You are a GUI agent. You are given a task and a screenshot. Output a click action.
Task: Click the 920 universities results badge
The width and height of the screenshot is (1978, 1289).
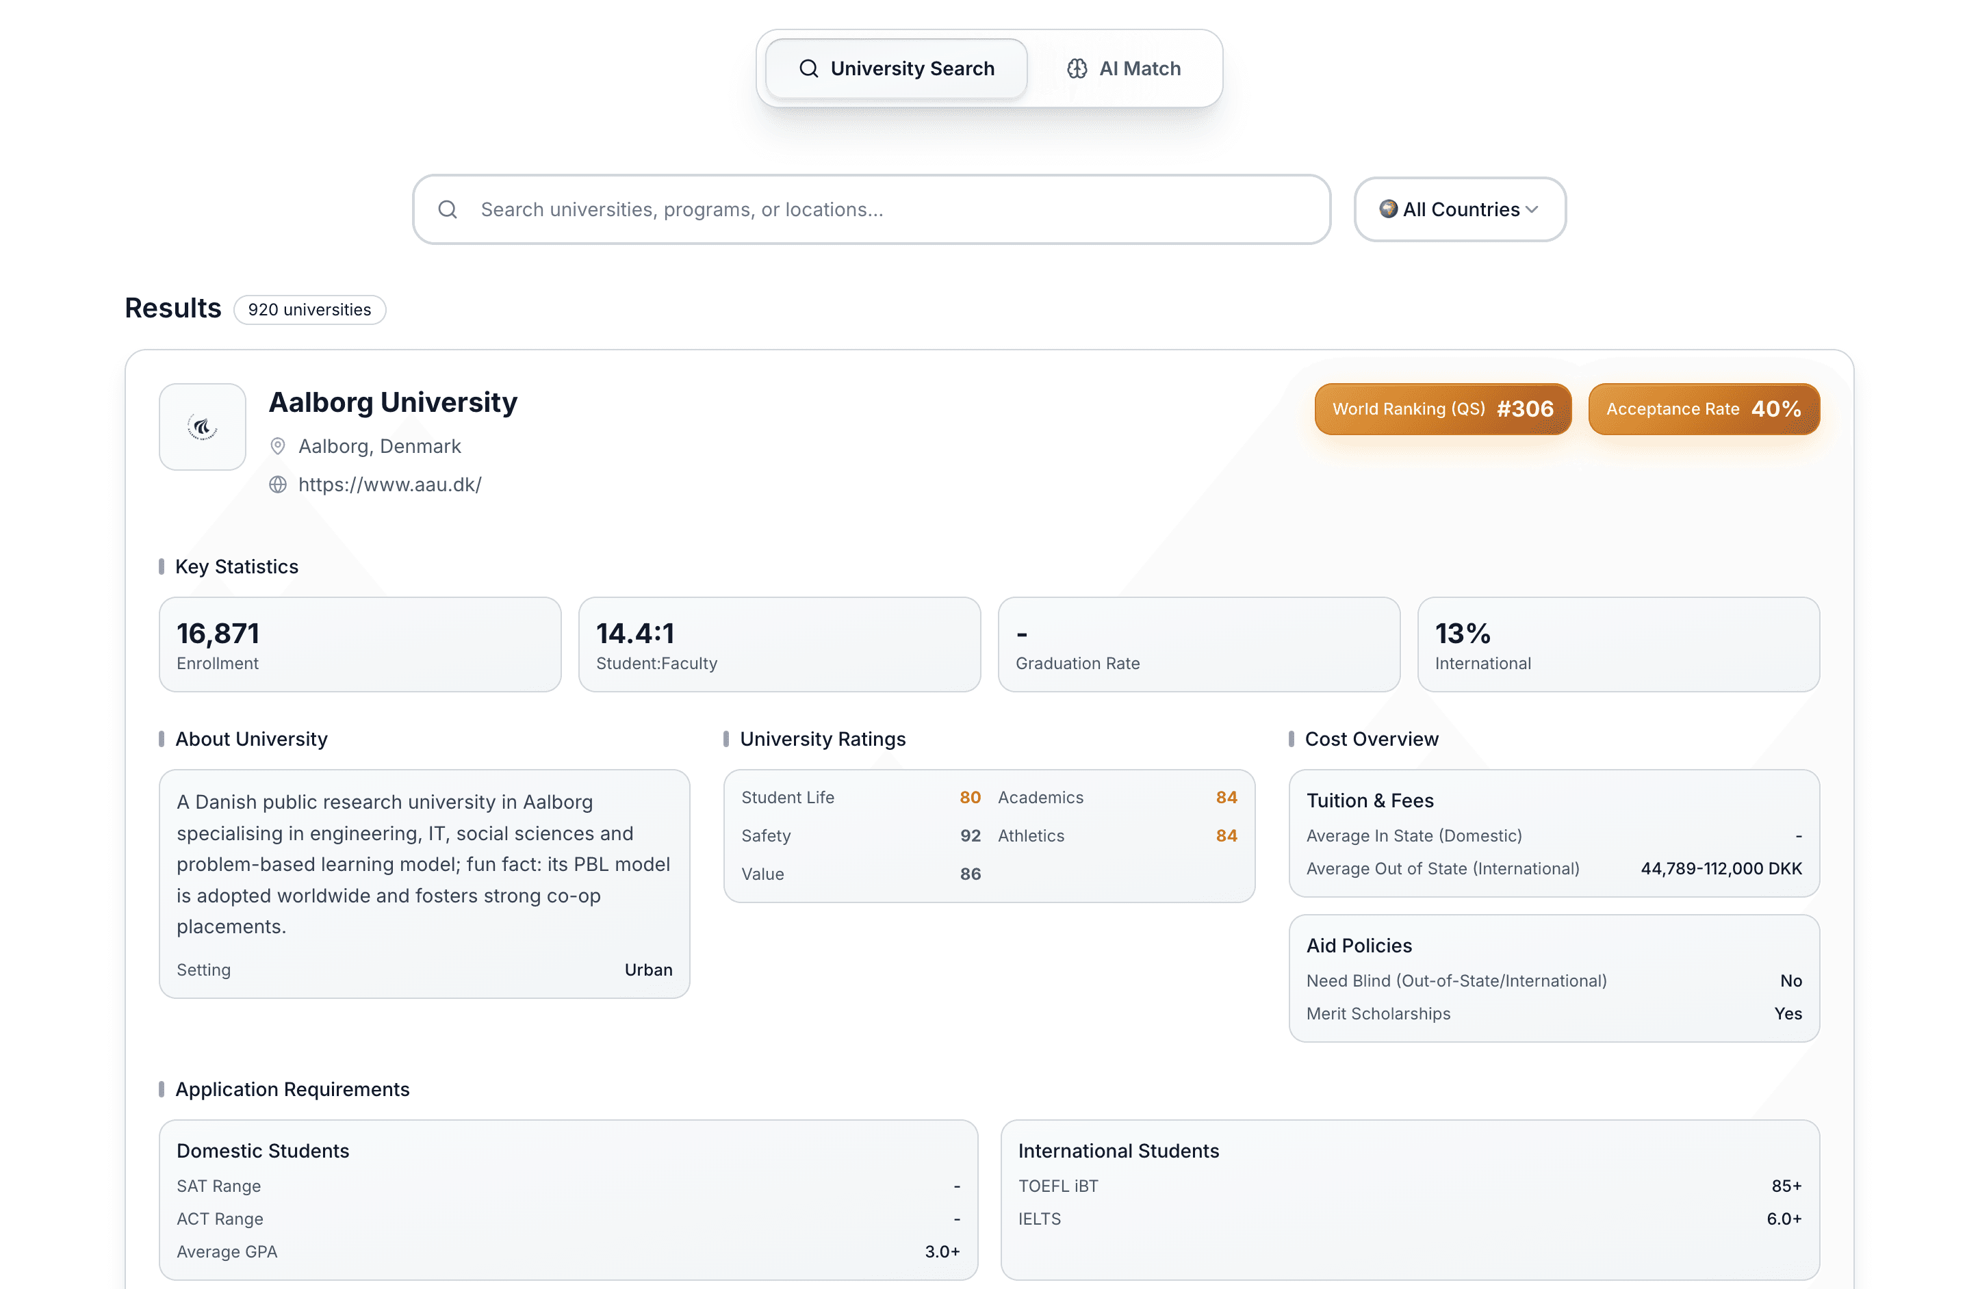coord(309,310)
